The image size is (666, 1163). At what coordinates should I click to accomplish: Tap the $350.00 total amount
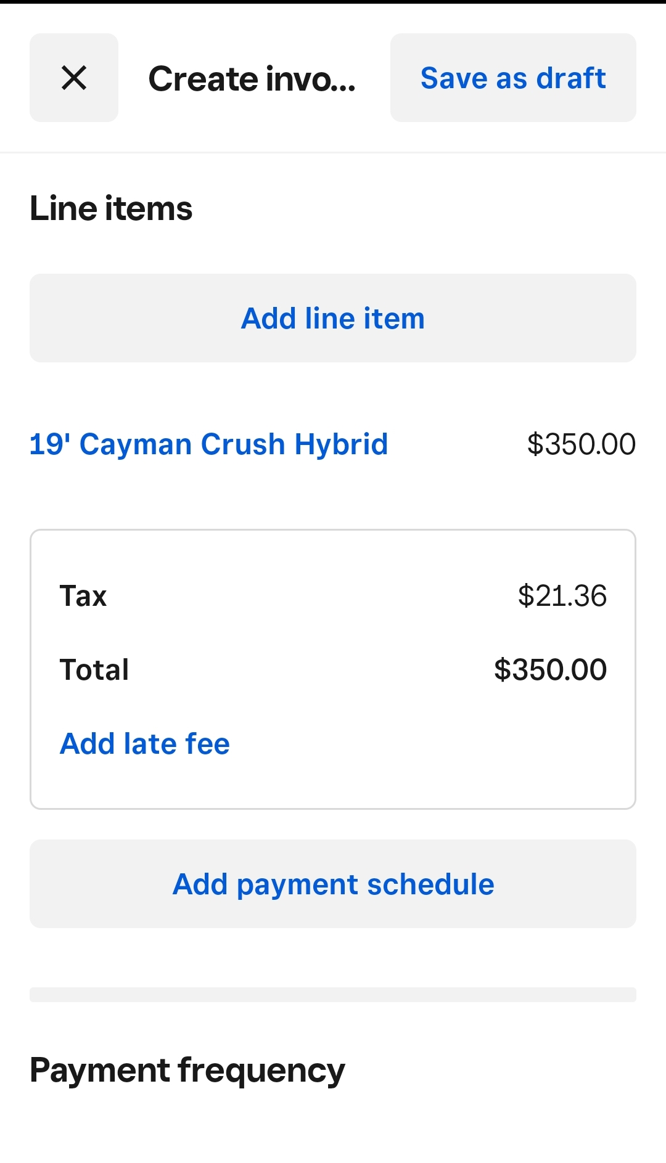(x=550, y=670)
